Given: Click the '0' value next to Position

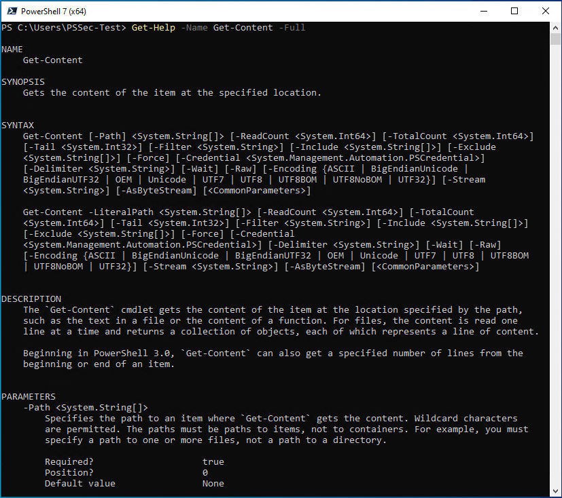Looking at the screenshot, I should [x=205, y=472].
